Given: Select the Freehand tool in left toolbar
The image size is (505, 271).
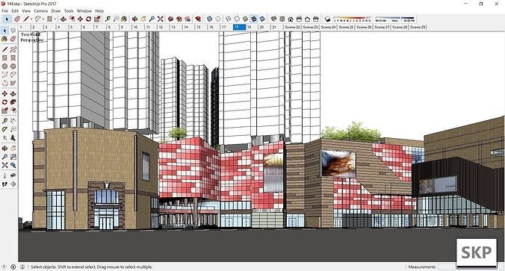Looking at the screenshot, I should (x=13, y=49).
